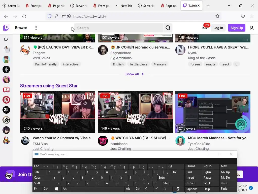Click the followed channels camera icon in sidebar
The width and height of the screenshot is (258, 194).
point(6,39)
